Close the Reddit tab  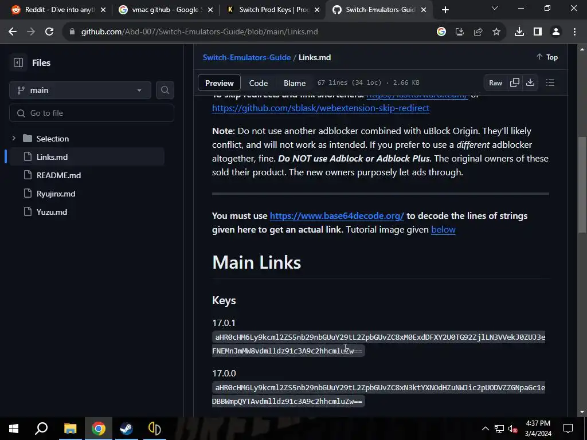[103, 10]
